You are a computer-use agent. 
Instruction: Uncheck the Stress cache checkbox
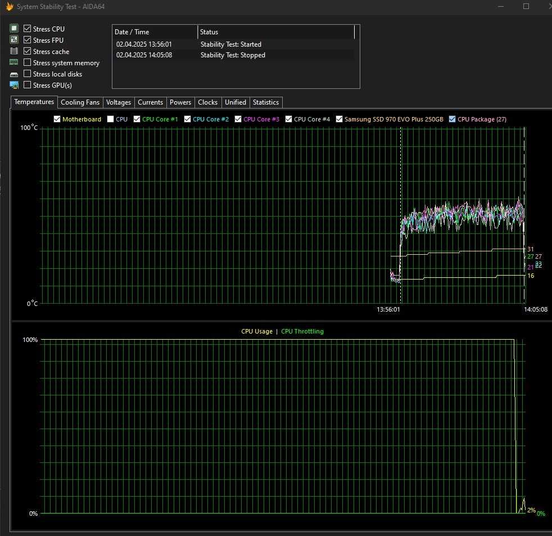coord(27,51)
